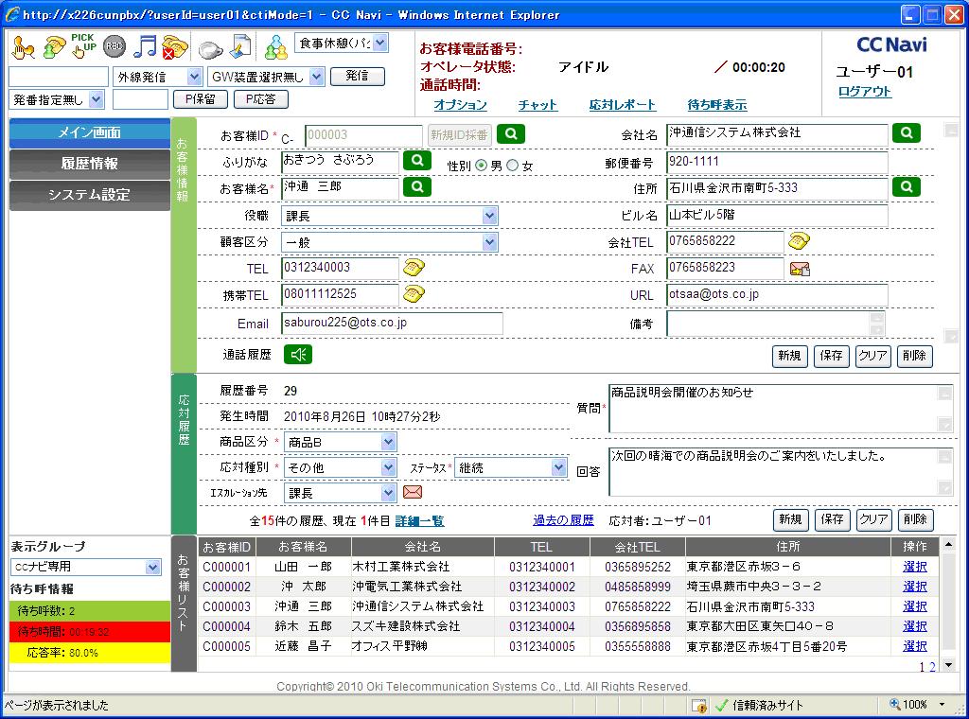Search by furigana using green magnifier
The width and height of the screenshot is (969, 719).
[x=417, y=161]
